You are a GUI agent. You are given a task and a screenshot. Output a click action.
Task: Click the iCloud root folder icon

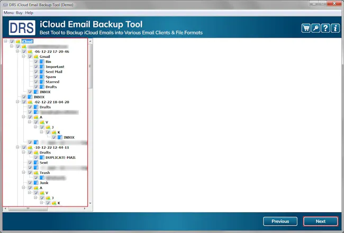pyautogui.click(x=18, y=41)
